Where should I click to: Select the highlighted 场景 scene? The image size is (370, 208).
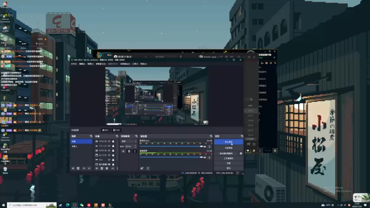point(81,141)
